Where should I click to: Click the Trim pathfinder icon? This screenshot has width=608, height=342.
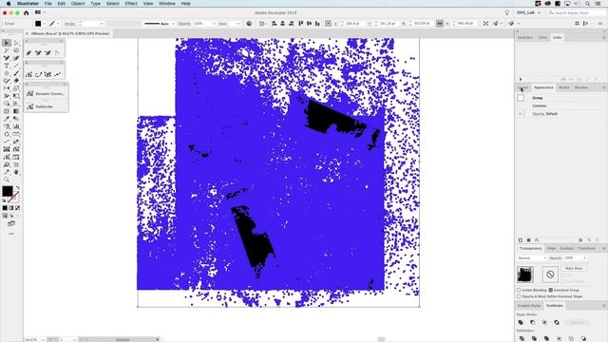[x=534, y=338]
